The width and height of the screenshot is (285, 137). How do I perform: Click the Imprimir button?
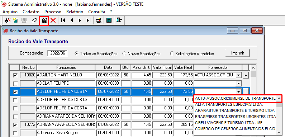[238, 53]
